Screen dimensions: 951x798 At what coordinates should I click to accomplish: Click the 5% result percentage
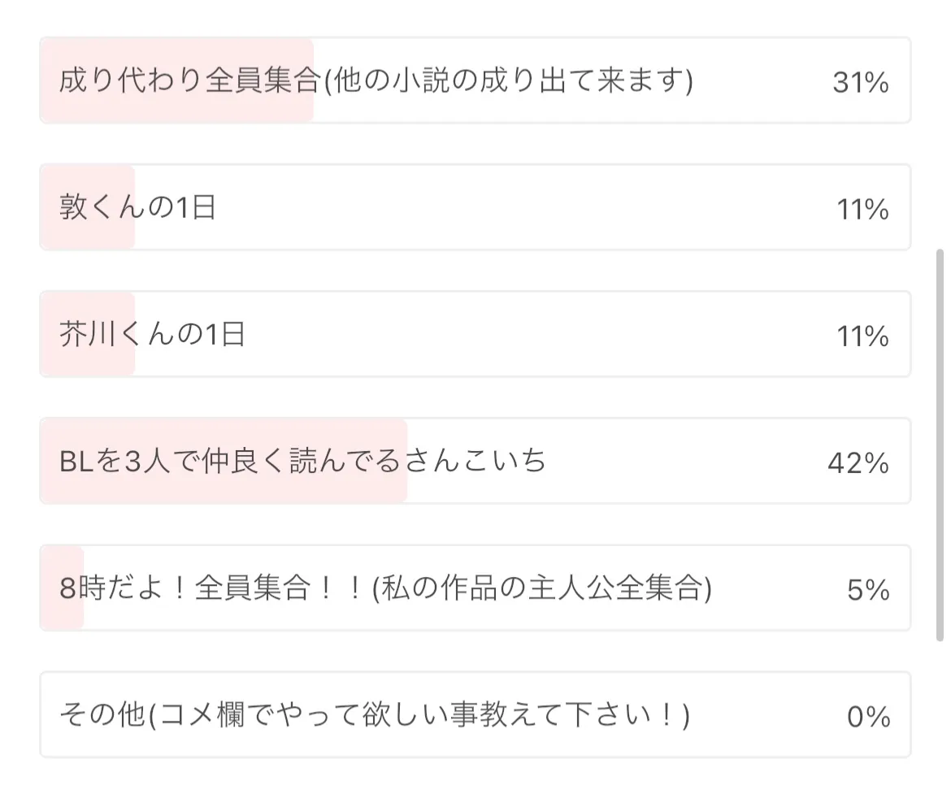point(868,590)
